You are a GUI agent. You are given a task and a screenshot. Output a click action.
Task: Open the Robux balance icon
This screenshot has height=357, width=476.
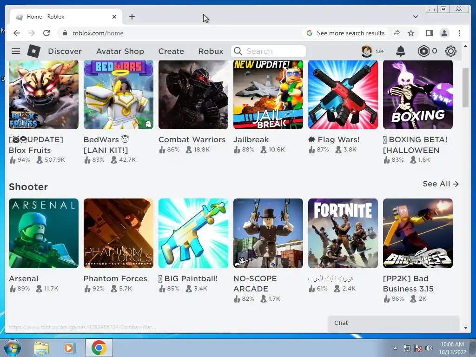coord(424,51)
